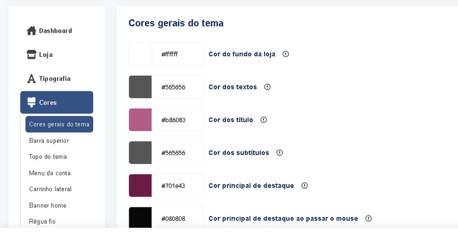Click the Tipografia letter icon
Screen dimensions: 458x248
click(x=32, y=79)
